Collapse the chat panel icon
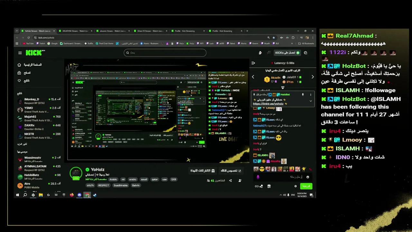This screenshot has height=232, width=412. [x=253, y=63]
